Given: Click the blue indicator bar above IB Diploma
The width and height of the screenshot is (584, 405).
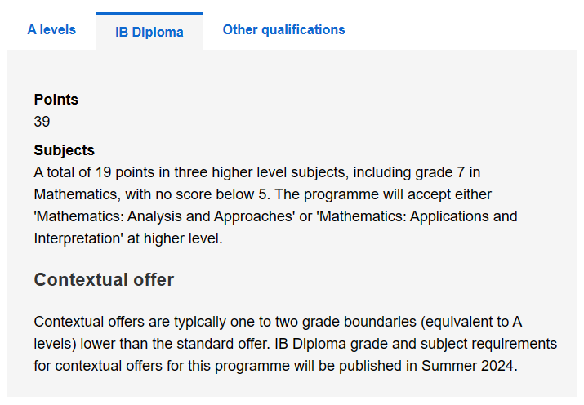Looking at the screenshot, I should (149, 13).
